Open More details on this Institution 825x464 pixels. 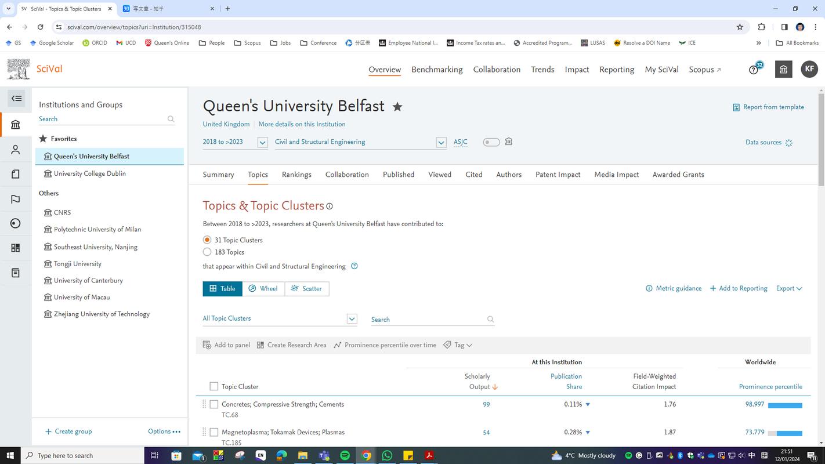pos(302,124)
